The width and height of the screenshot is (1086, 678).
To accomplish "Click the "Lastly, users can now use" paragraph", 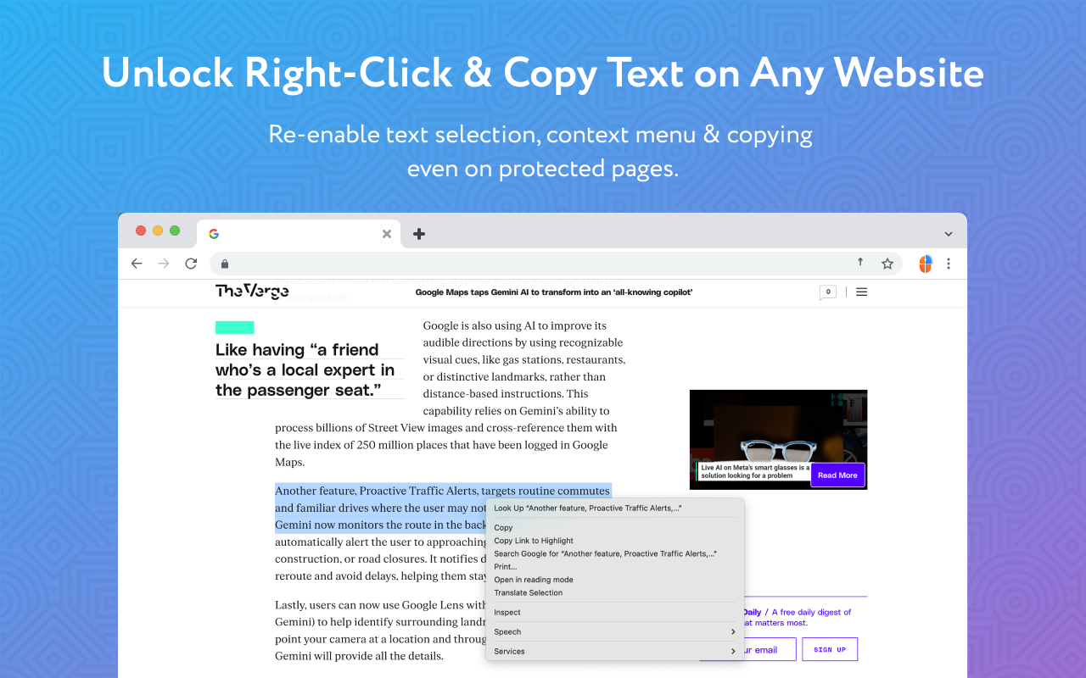I will click(x=380, y=631).
